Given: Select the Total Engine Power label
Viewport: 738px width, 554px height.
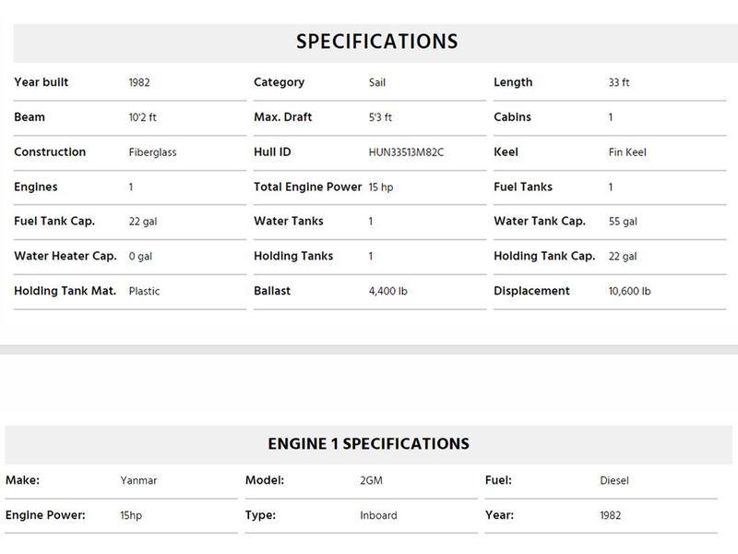Looking at the screenshot, I should (308, 187).
